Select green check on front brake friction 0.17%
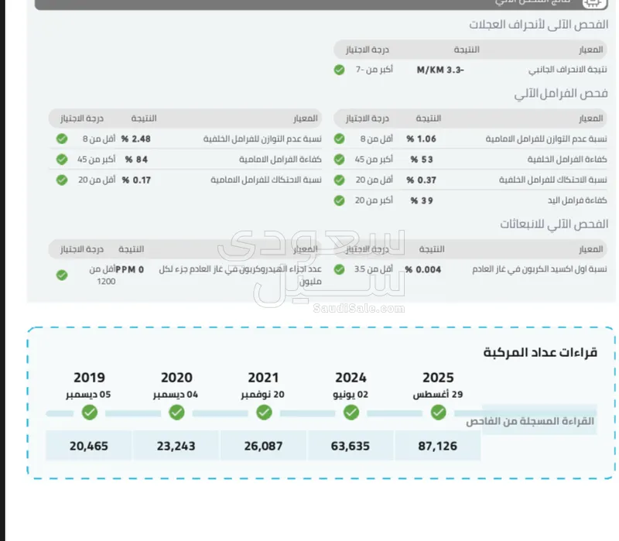 pos(62,180)
